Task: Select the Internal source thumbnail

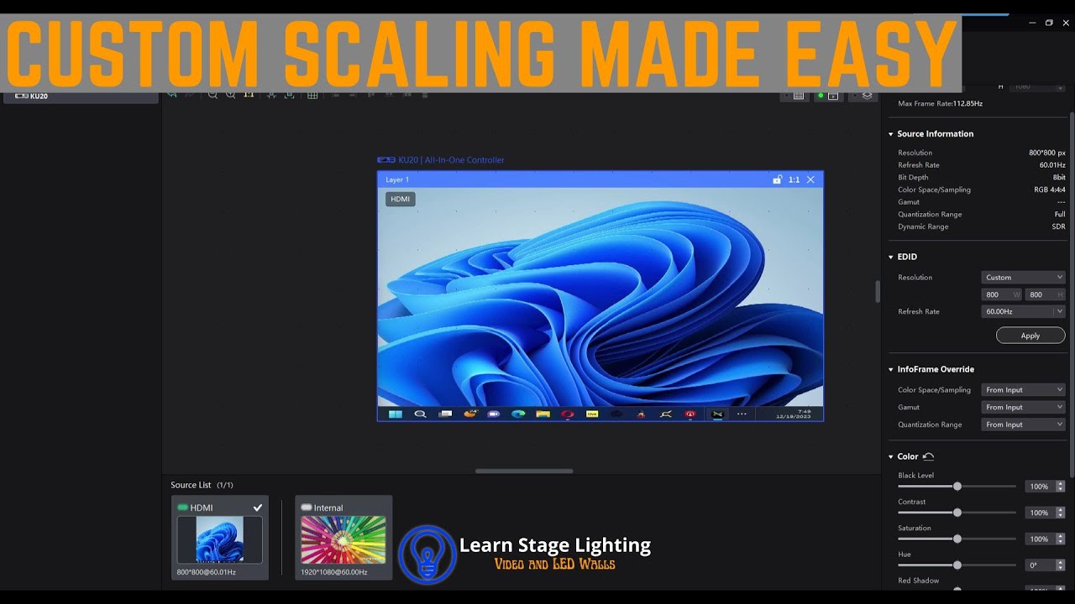Action: tap(343, 539)
